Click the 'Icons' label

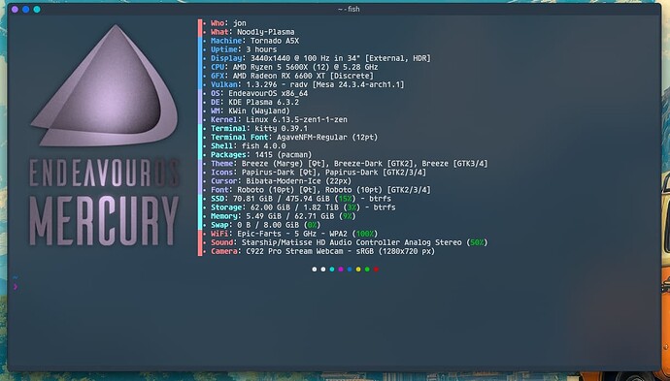pyautogui.click(x=221, y=173)
